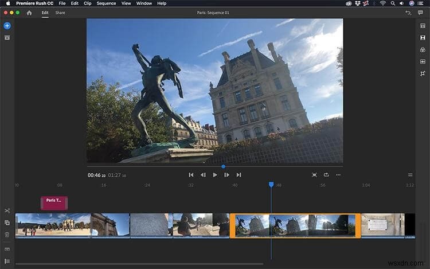
Task: Toggle fullscreen preview mode
Action: pyautogui.click(x=314, y=174)
